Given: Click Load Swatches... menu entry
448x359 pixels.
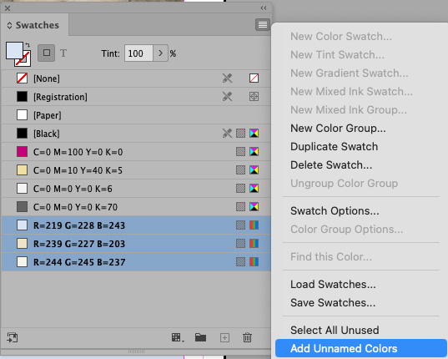Looking at the screenshot, I should (333, 285).
